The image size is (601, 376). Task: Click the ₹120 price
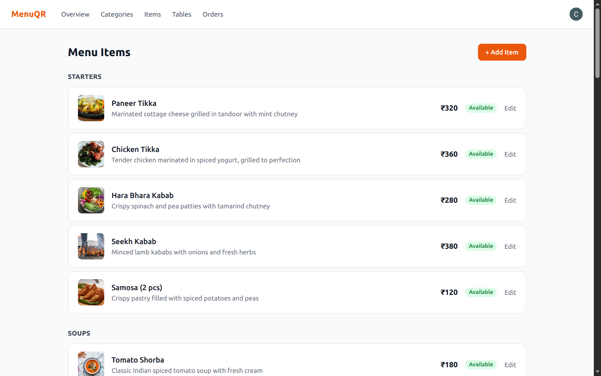pos(449,292)
